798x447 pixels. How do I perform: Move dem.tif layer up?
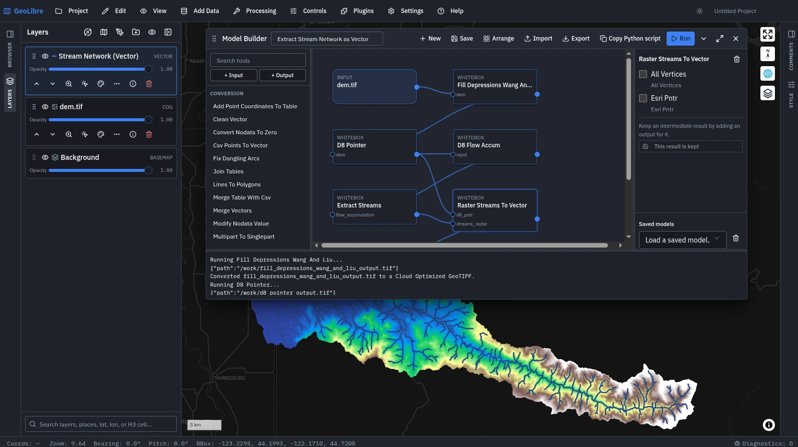point(37,134)
